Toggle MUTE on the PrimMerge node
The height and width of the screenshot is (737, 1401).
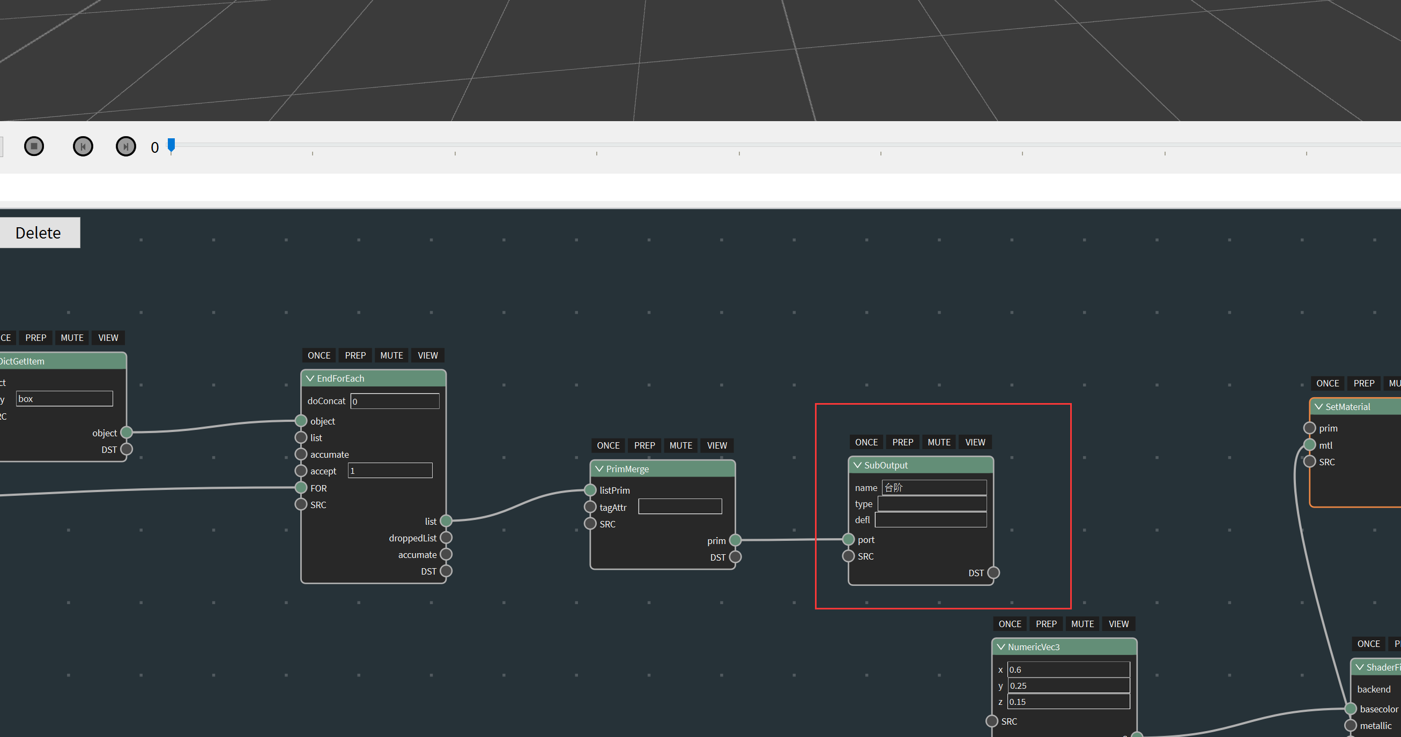pos(681,445)
